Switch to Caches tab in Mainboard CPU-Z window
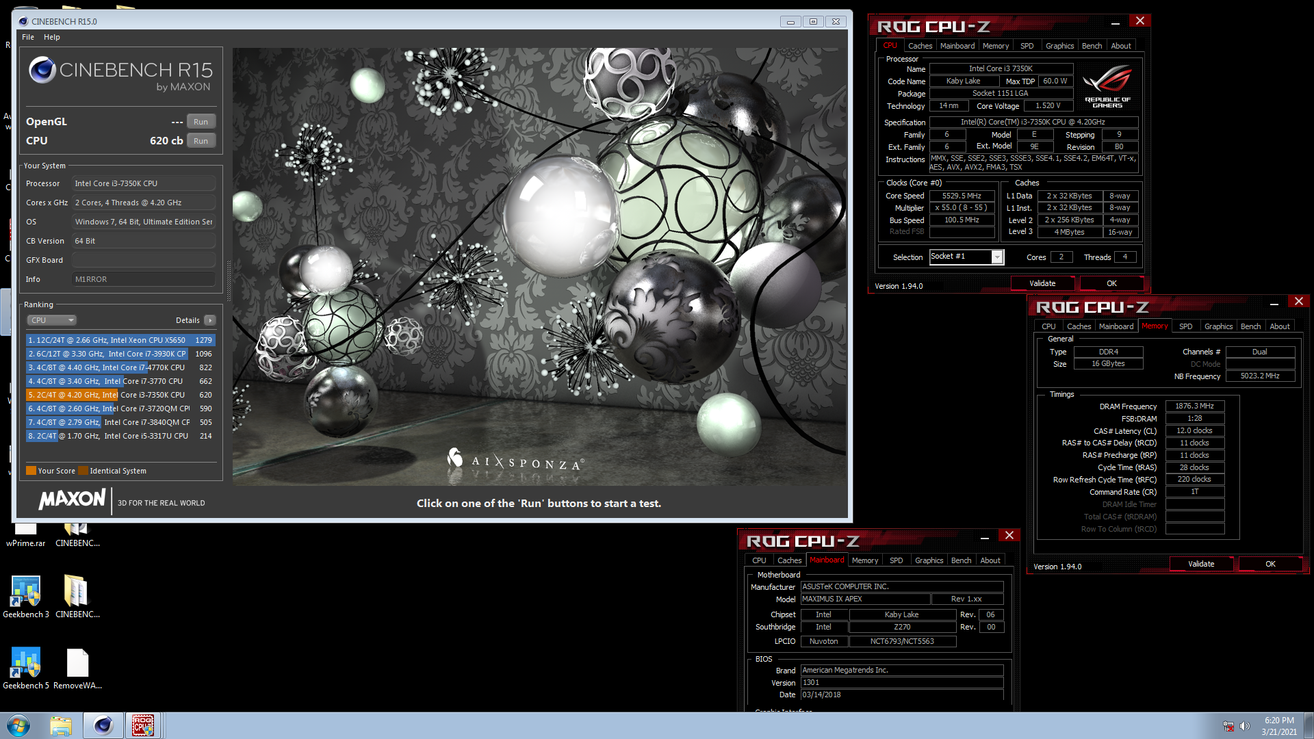Viewport: 1314px width, 739px height. [x=789, y=560]
